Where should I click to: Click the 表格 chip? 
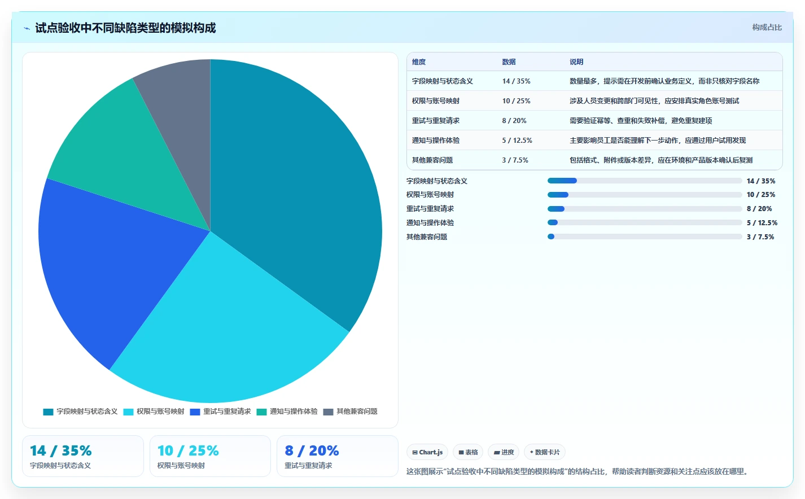(x=468, y=452)
